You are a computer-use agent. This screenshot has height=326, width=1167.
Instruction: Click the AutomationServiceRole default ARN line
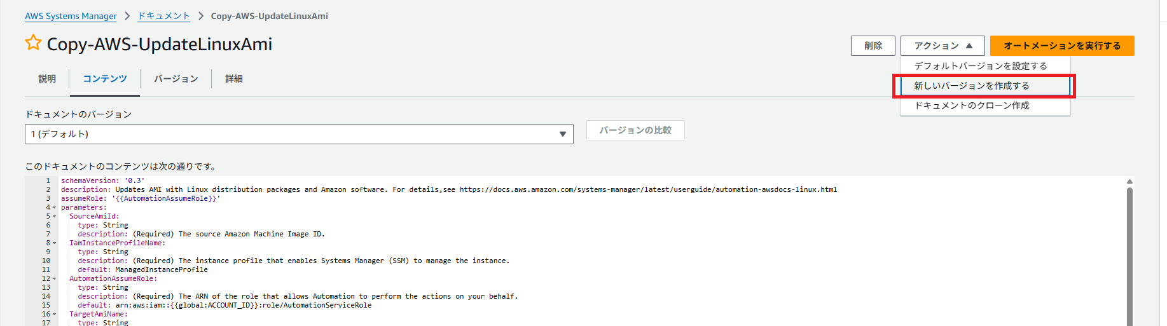coord(224,305)
